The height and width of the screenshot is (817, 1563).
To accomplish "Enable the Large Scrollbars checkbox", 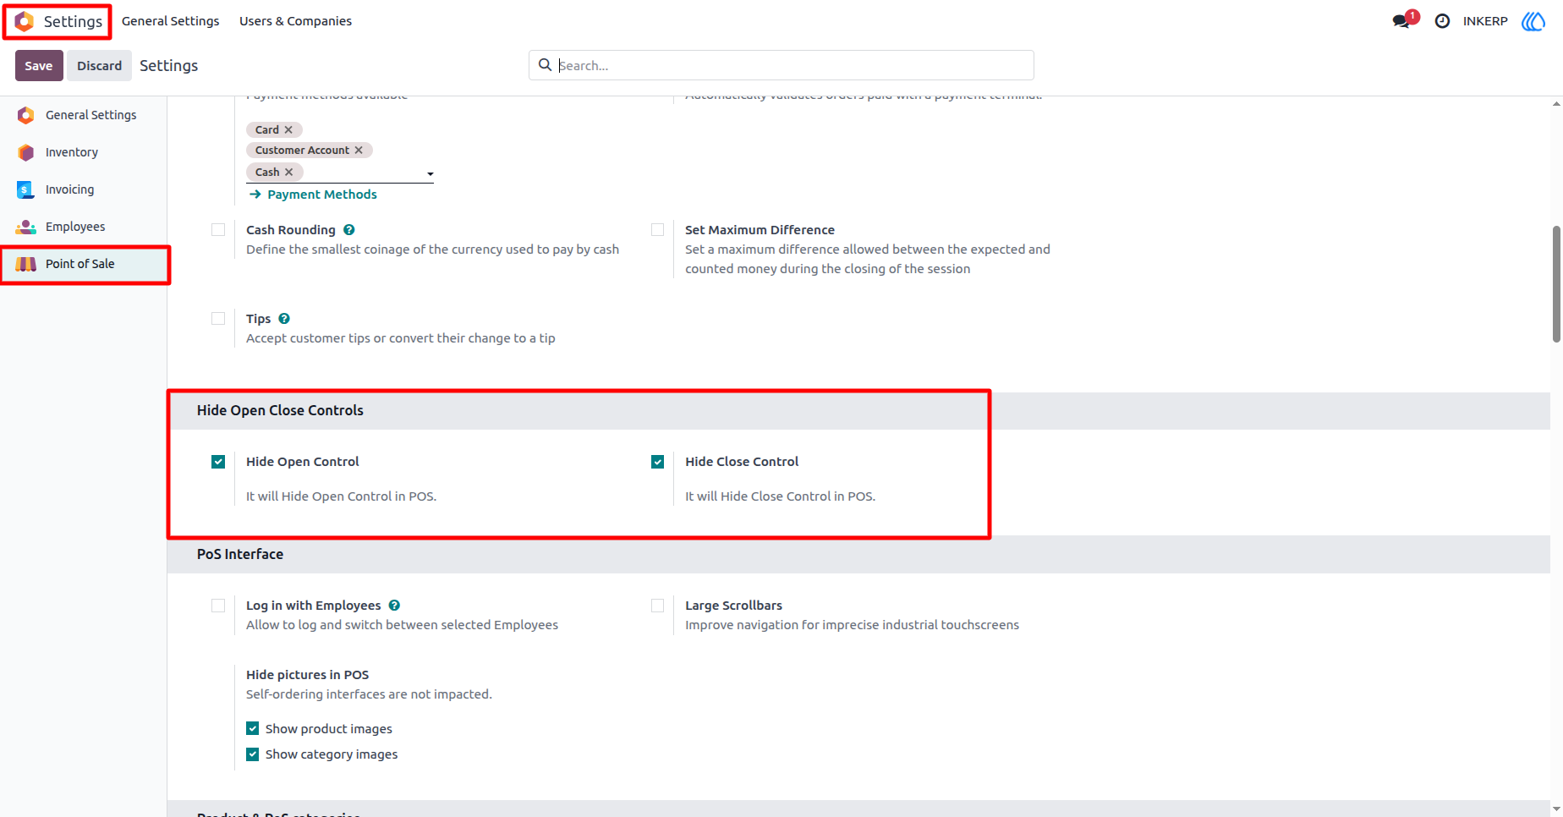I will tap(657, 606).
